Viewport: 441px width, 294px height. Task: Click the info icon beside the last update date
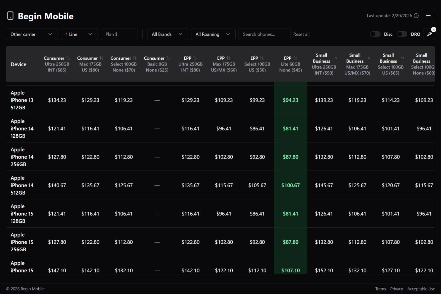coord(416,16)
